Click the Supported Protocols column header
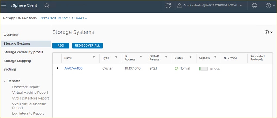The height and width of the screenshot is (118, 277). click(257, 58)
